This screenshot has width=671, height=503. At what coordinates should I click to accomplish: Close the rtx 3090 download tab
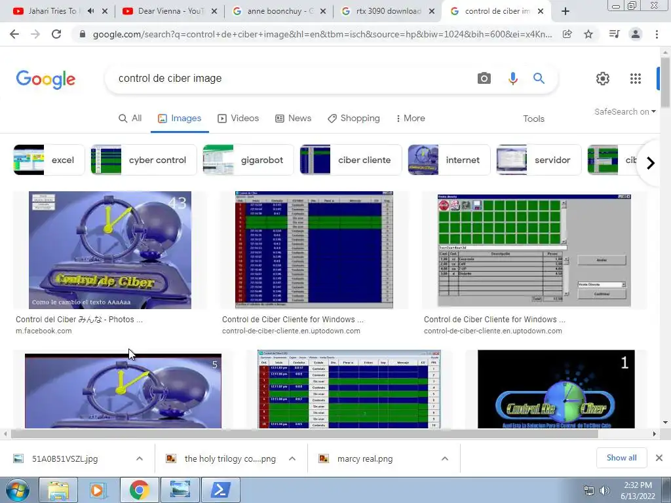(x=432, y=11)
